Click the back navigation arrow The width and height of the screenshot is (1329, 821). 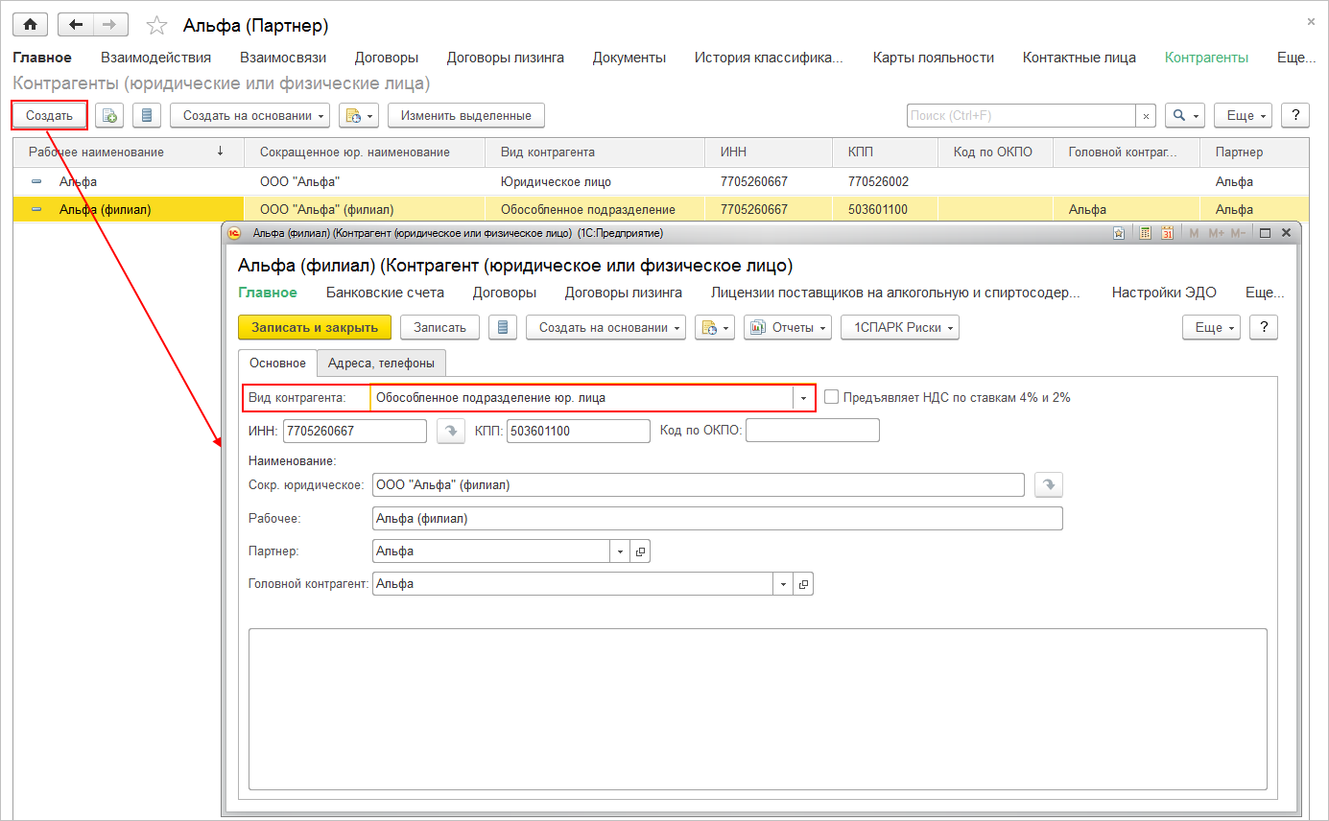tap(76, 25)
